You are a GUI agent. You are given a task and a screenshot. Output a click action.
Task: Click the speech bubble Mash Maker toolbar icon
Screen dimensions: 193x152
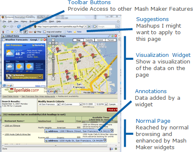tap(16, 32)
